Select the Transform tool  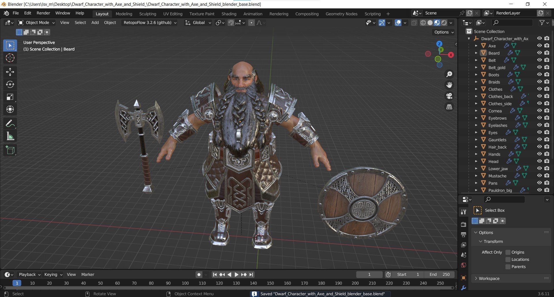click(x=10, y=109)
